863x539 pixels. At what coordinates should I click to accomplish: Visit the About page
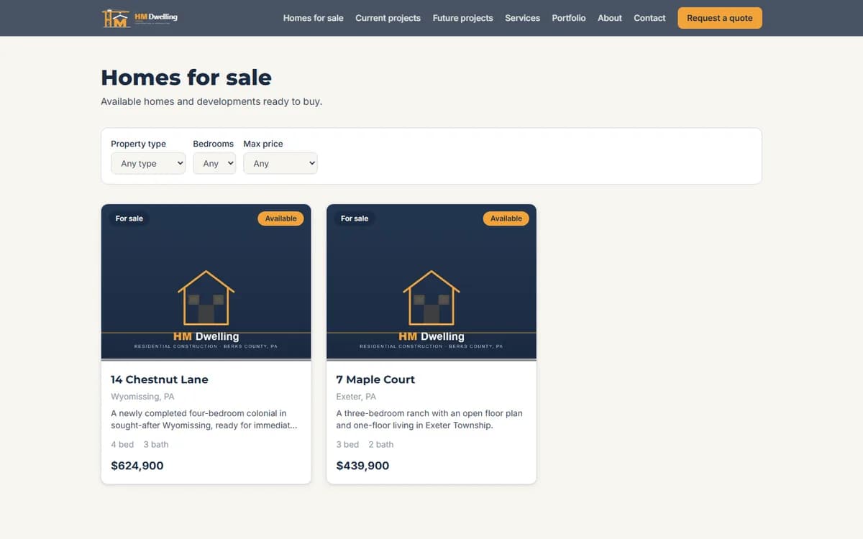coord(609,18)
